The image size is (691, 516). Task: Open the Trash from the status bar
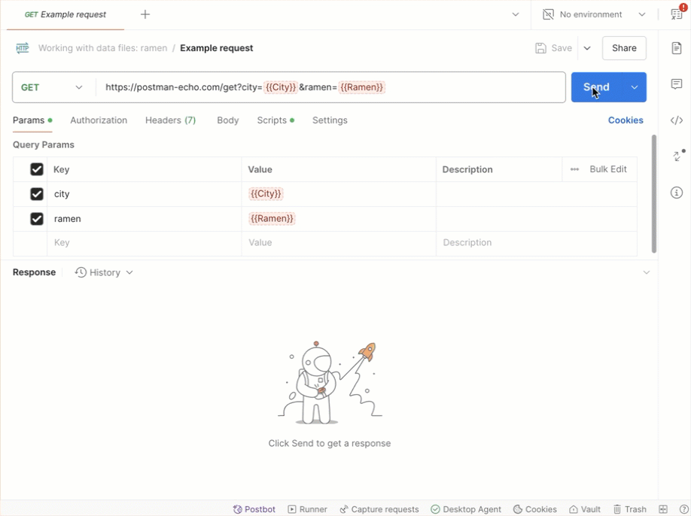click(631, 509)
